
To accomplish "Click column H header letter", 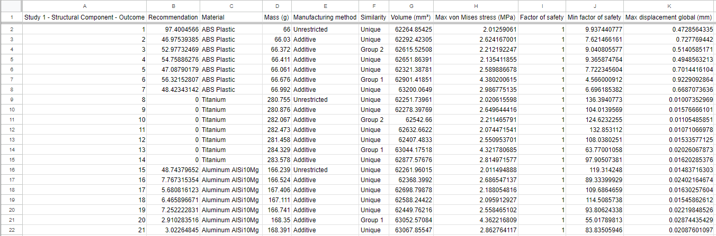I will click(x=476, y=6).
